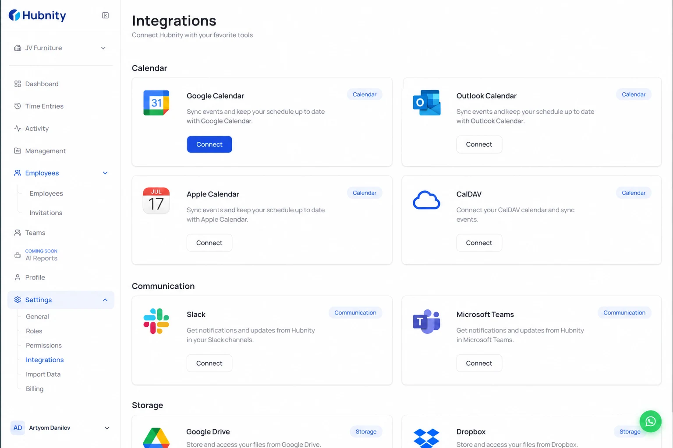Click the Profile person icon
The height and width of the screenshot is (448, 673).
click(18, 277)
